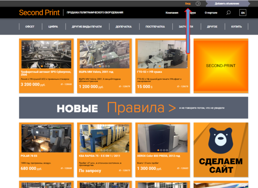The height and width of the screenshot is (188, 258).
Task: Select the ПОСТПЕЧАТКА category tab
Action: coord(155,27)
